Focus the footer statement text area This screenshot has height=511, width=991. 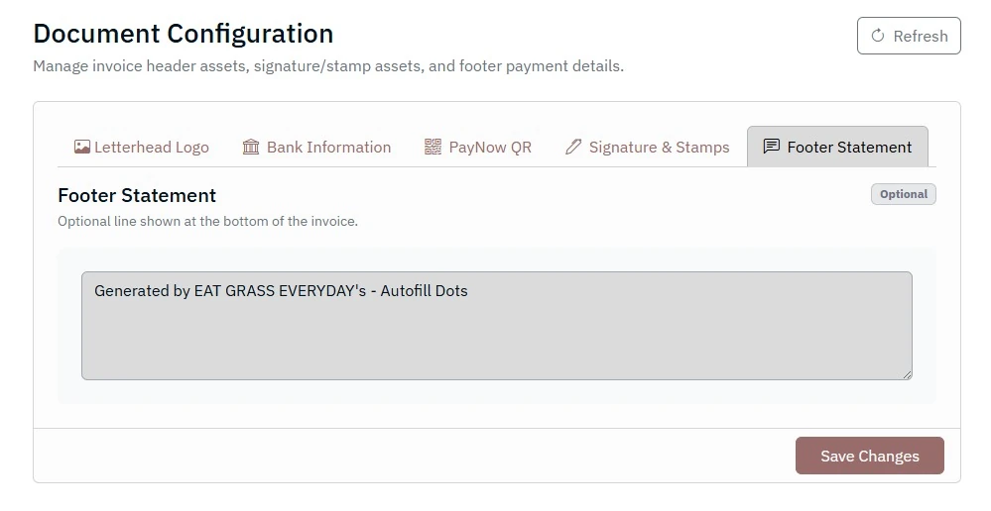coord(496,326)
